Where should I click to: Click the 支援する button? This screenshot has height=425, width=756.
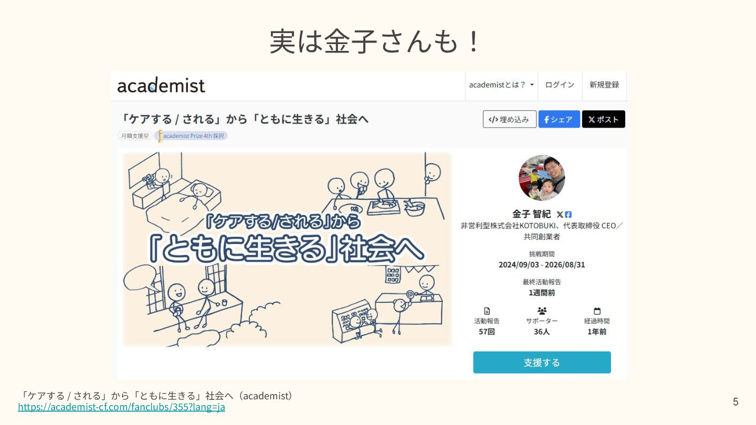542,363
